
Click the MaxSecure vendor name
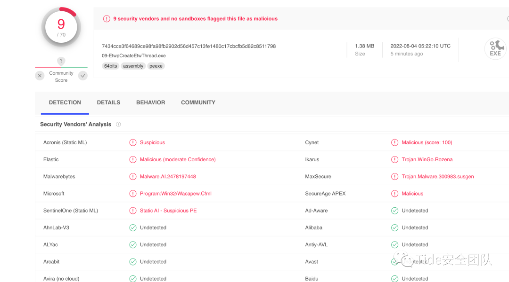tap(318, 176)
